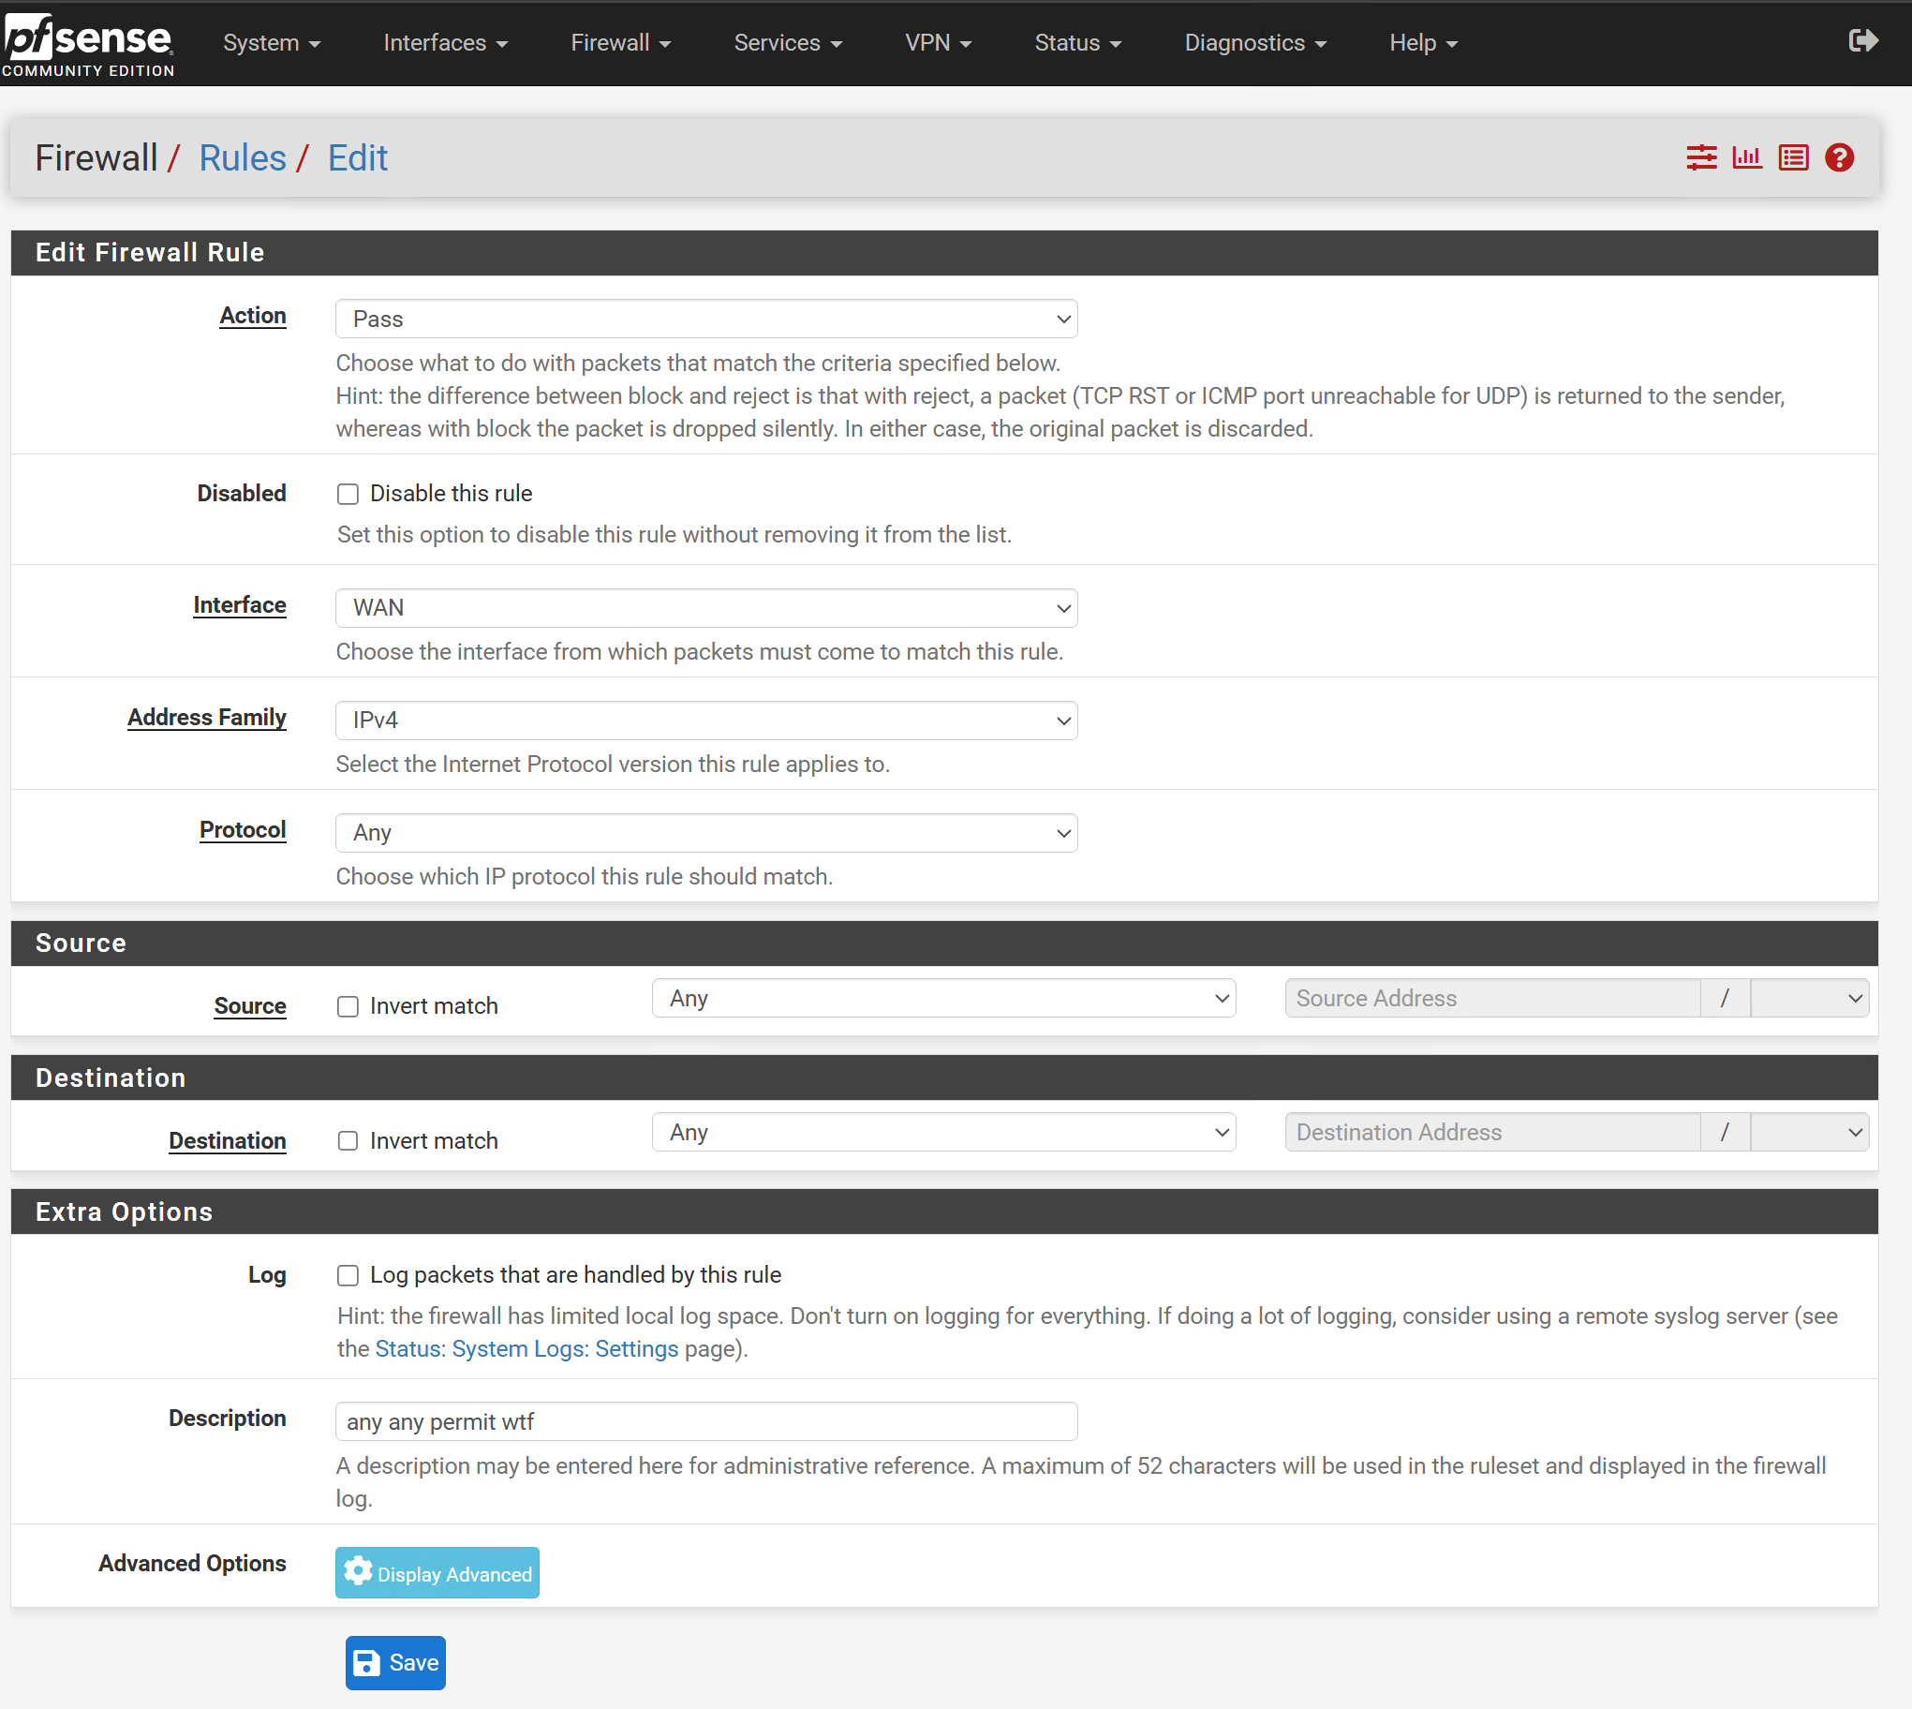This screenshot has height=1709, width=1912.
Task: Toggle Log packets handled by this rule
Action: 348,1275
